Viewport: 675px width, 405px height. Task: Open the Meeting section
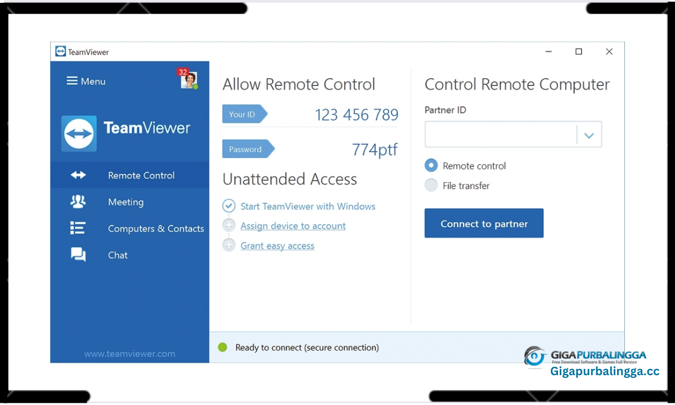[x=129, y=201]
